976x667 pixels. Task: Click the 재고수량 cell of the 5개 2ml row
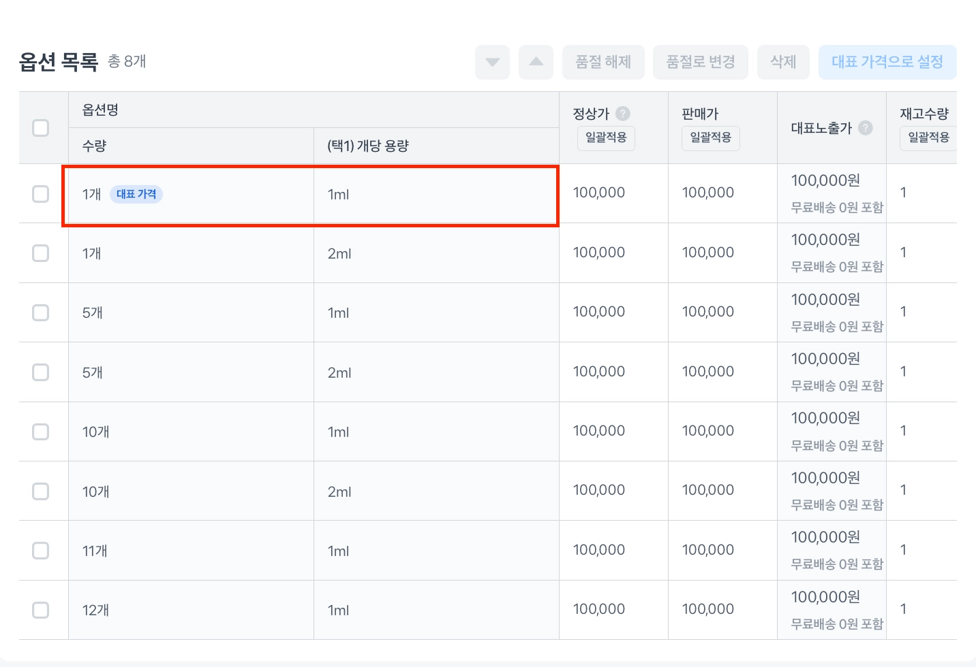[x=904, y=372]
